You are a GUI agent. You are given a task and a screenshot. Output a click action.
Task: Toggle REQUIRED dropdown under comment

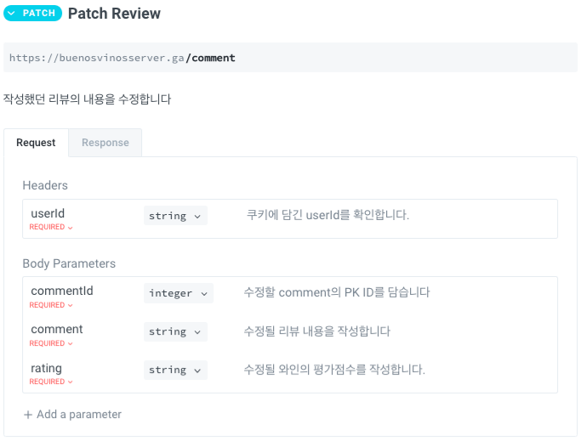pos(51,343)
